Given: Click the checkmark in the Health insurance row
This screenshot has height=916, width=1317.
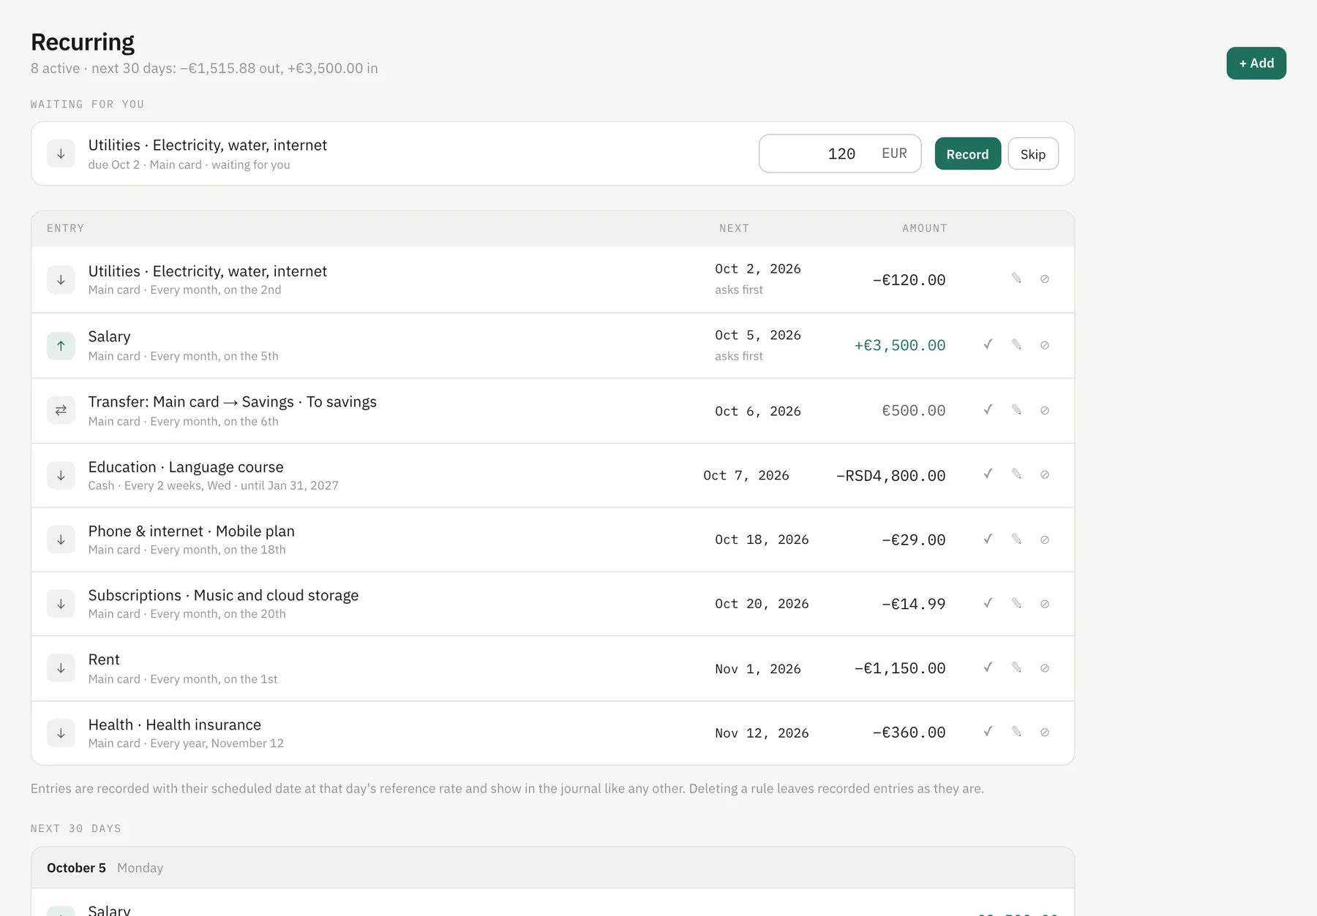Looking at the screenshot, I should tap(988, 733).
